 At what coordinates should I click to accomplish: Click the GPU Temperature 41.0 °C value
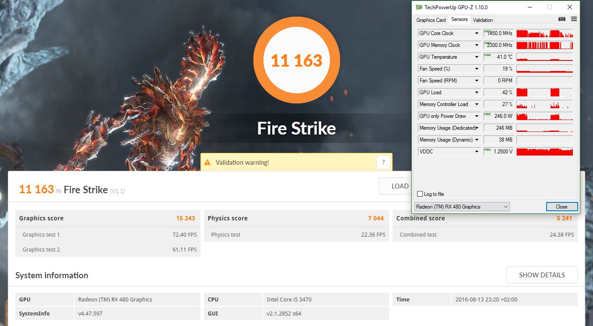coord(498,57)
